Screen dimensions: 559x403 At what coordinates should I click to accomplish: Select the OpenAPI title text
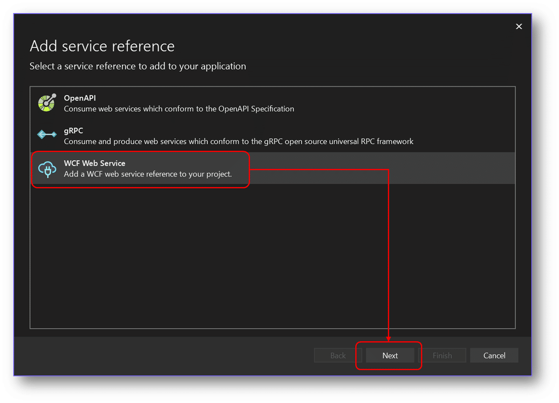(x=80, y=98)
